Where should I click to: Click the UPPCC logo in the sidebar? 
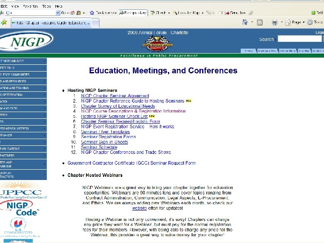[x=22, y=190]
